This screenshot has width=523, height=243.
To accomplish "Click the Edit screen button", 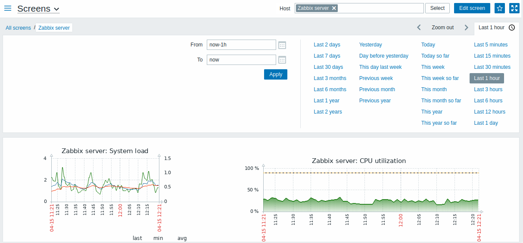I will pos(472,8).
